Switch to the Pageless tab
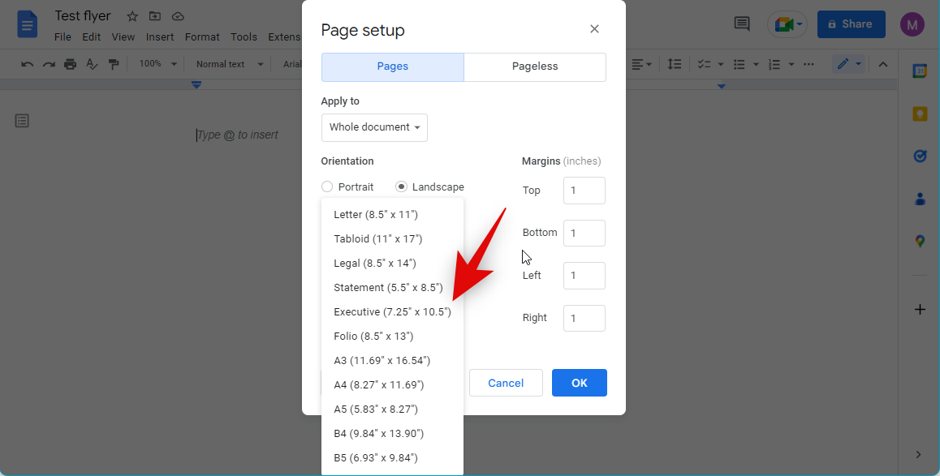The height and width of the screenshot is (476, 940). tap(534, 67)
